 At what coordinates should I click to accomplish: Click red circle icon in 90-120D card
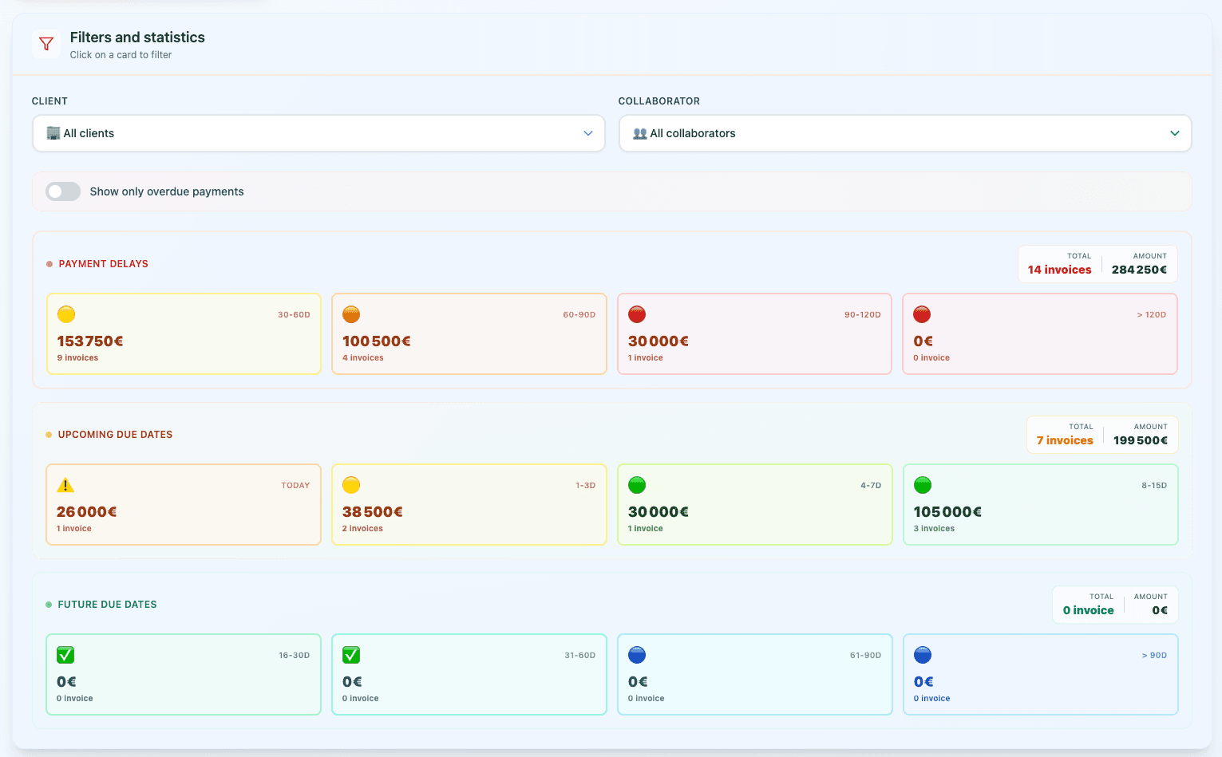pyautogui.click(x=637, y=314)
